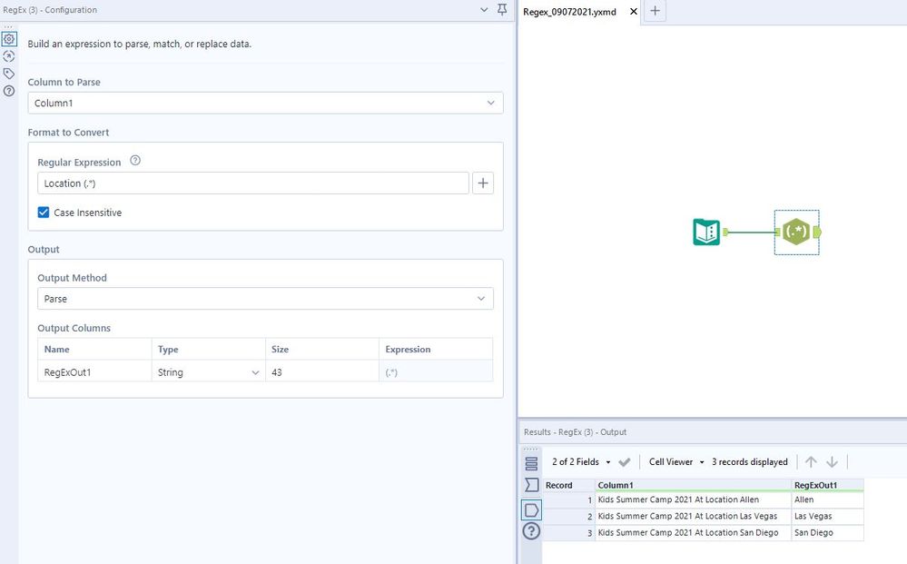Select the cell 'Kids Summer Camp 2021 At Location San Diego'

(693, 532)
